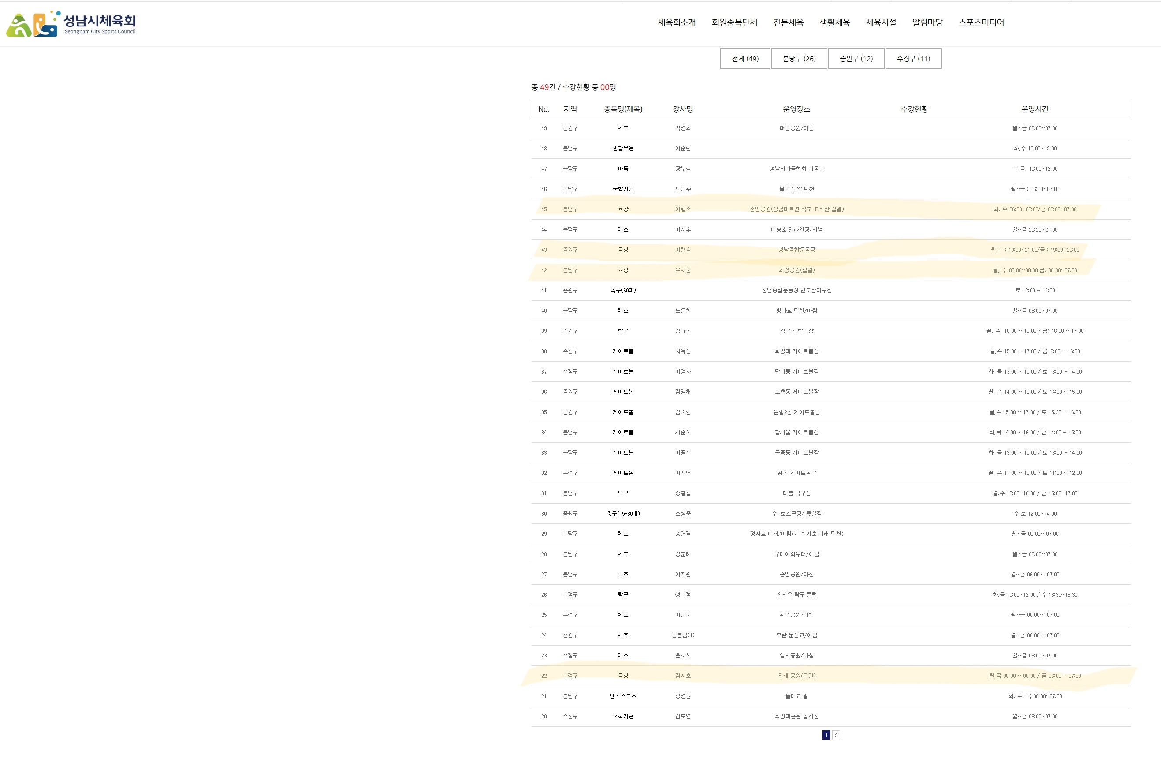The height and width of the screenshot is (777, 1161).
Task: Select the 분당구 (26) filter tab
Action: click(799, 59)
